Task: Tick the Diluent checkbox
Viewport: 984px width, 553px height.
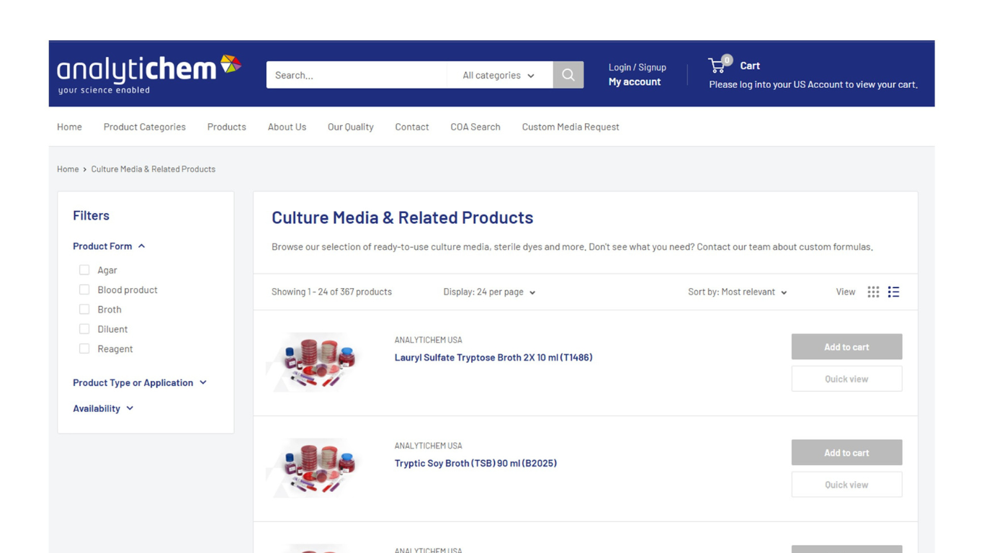Action: 84,329
